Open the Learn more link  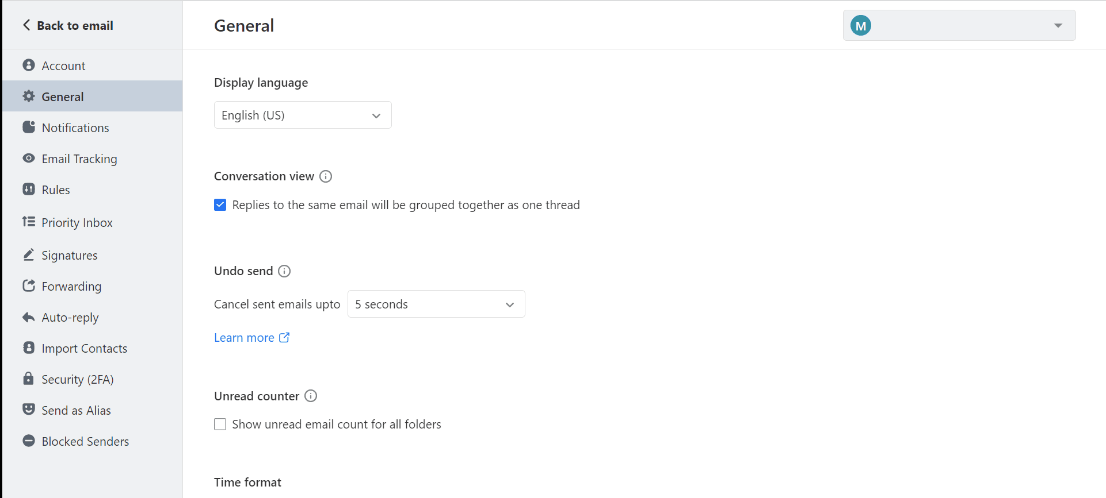(251, 338)
